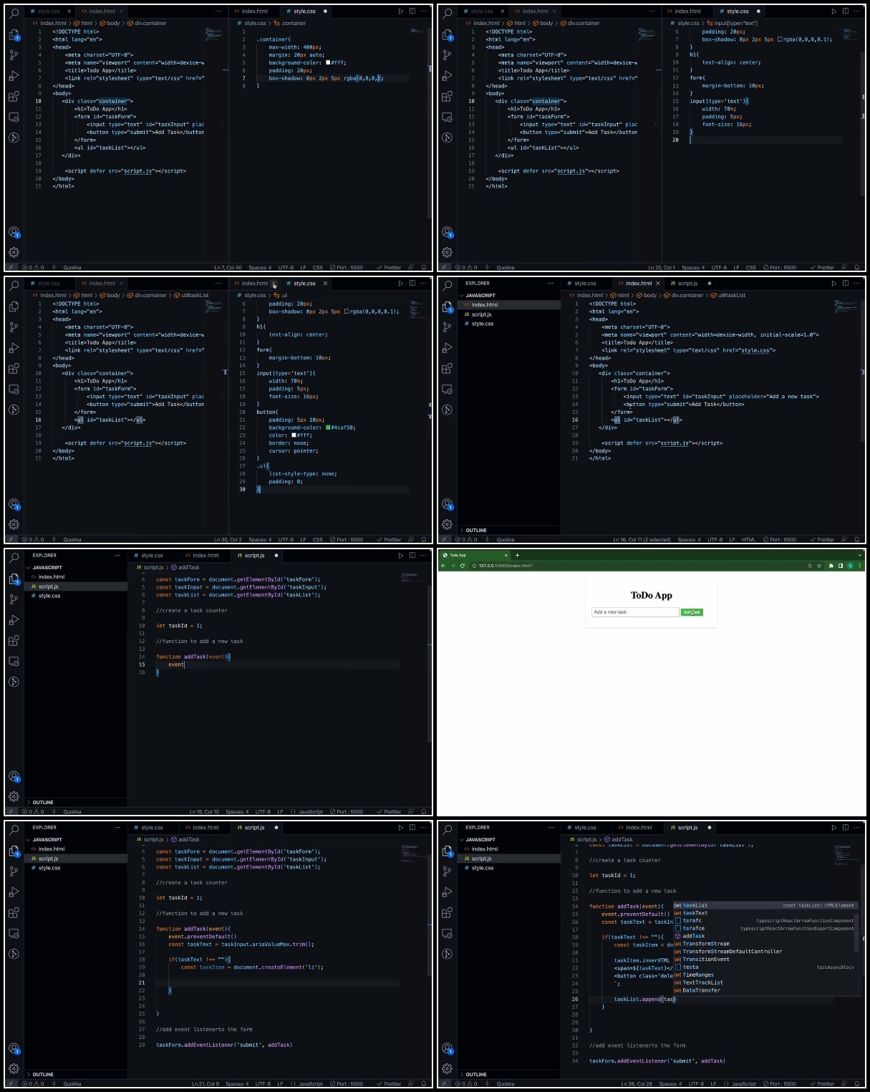Reload the Todo App browser page
The image size is (870, 1092).
click(463, 566)
